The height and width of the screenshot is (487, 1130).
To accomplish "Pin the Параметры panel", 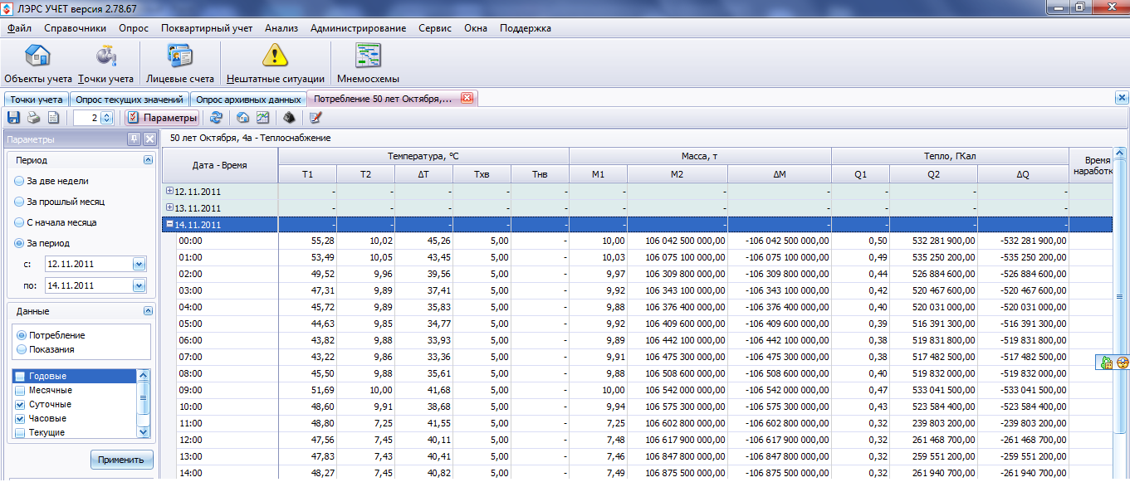I will point(134,139).
